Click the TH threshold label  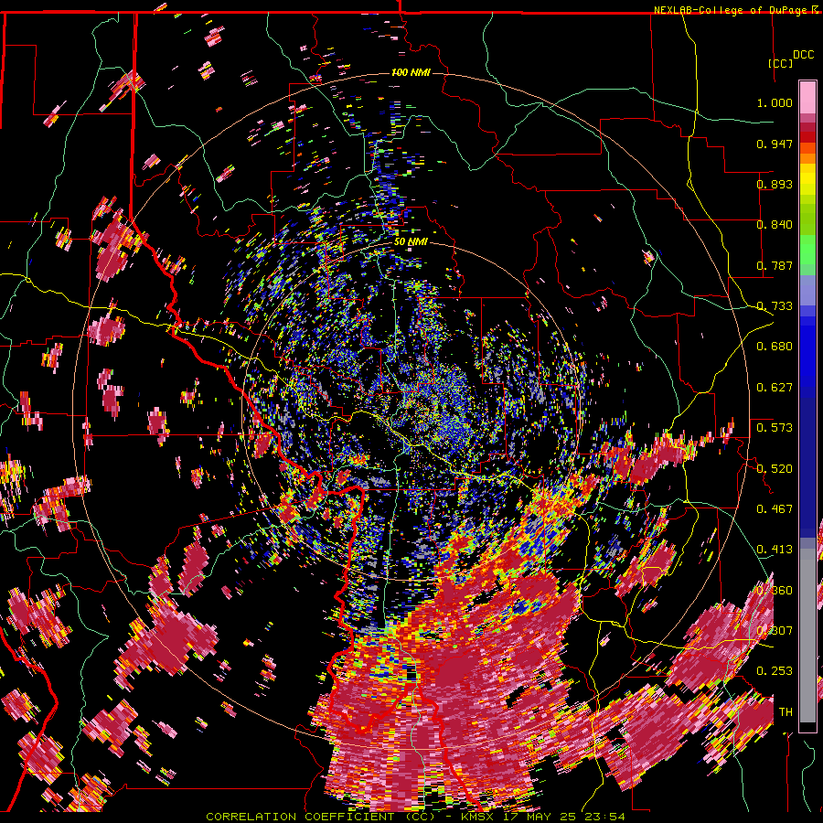pyautogui.click(x=786, y=712)
